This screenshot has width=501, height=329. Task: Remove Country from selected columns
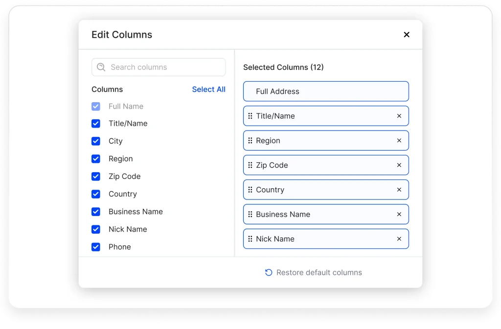pyautogui.click(x=399, y=190)
